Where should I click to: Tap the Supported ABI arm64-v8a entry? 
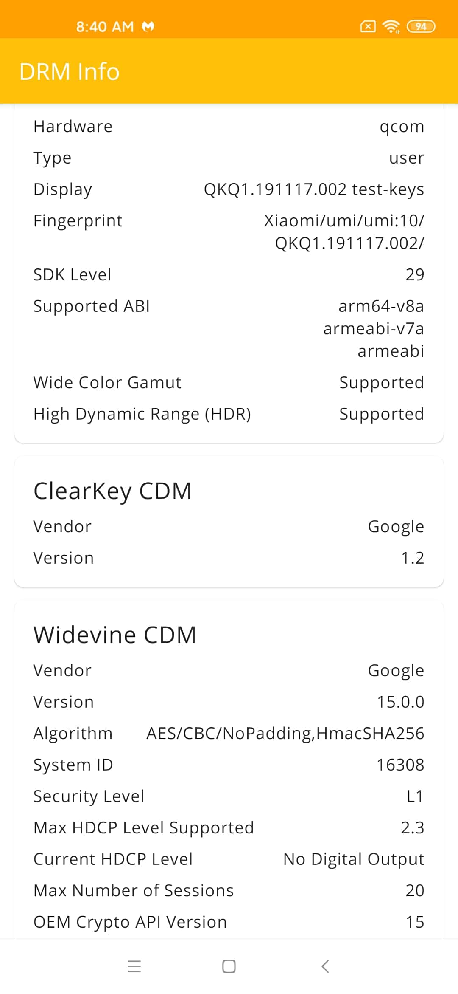(x=381, y=306)
